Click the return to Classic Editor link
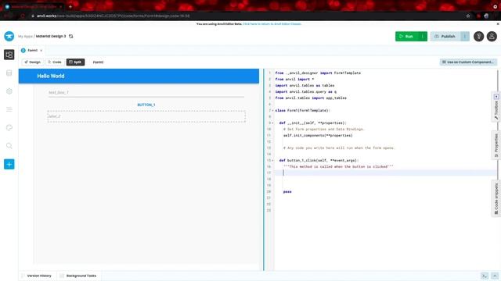Image resolution: width=501 pixels, height=281 pixels. (x=272, y=24)
